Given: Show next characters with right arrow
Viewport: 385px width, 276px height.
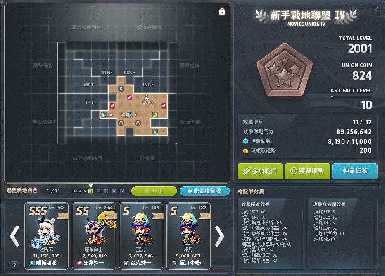Looking at the screenshot, I should [x=219, y=236].
